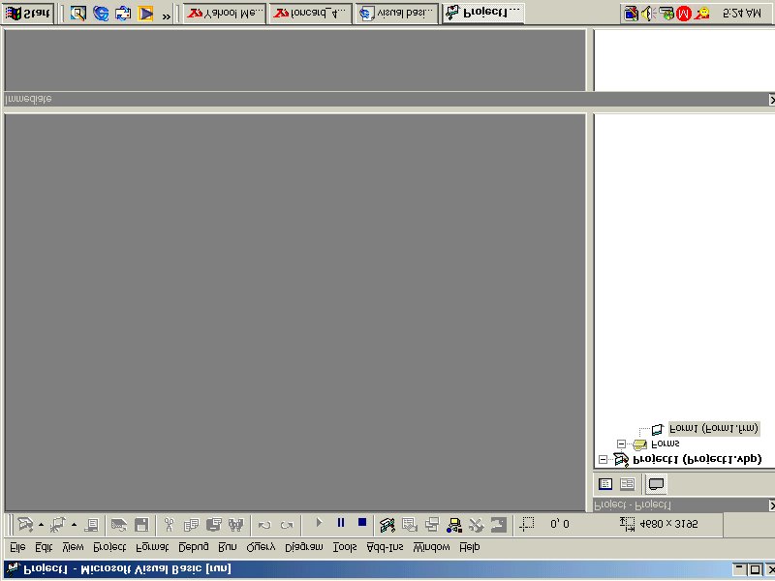Launch Windows Media Player from quick launch

tap(145, 14)
